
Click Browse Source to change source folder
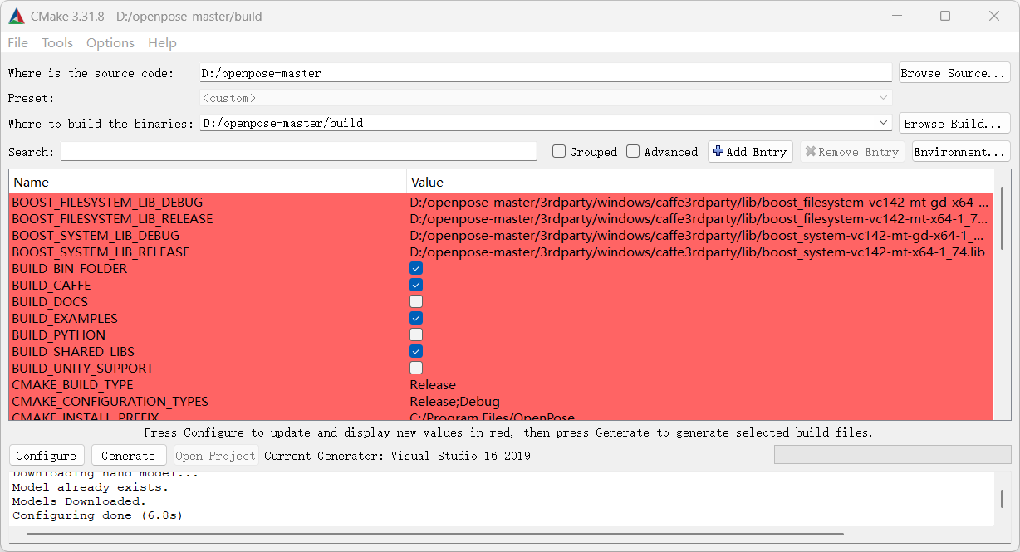(954, 72)
